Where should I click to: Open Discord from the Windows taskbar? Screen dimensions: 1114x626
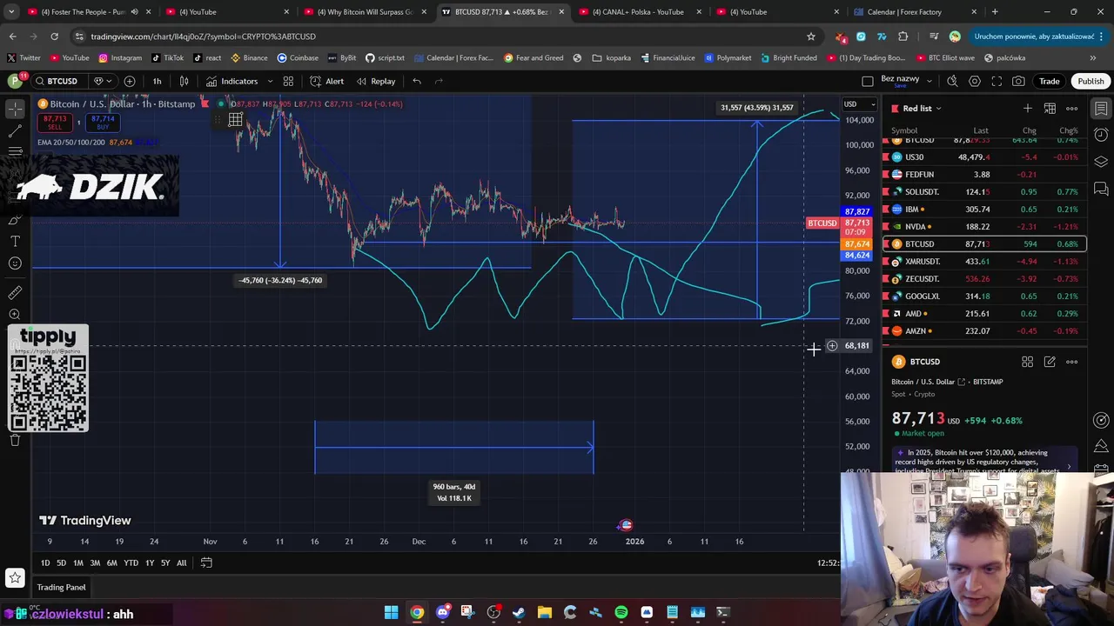click(443, 612)
